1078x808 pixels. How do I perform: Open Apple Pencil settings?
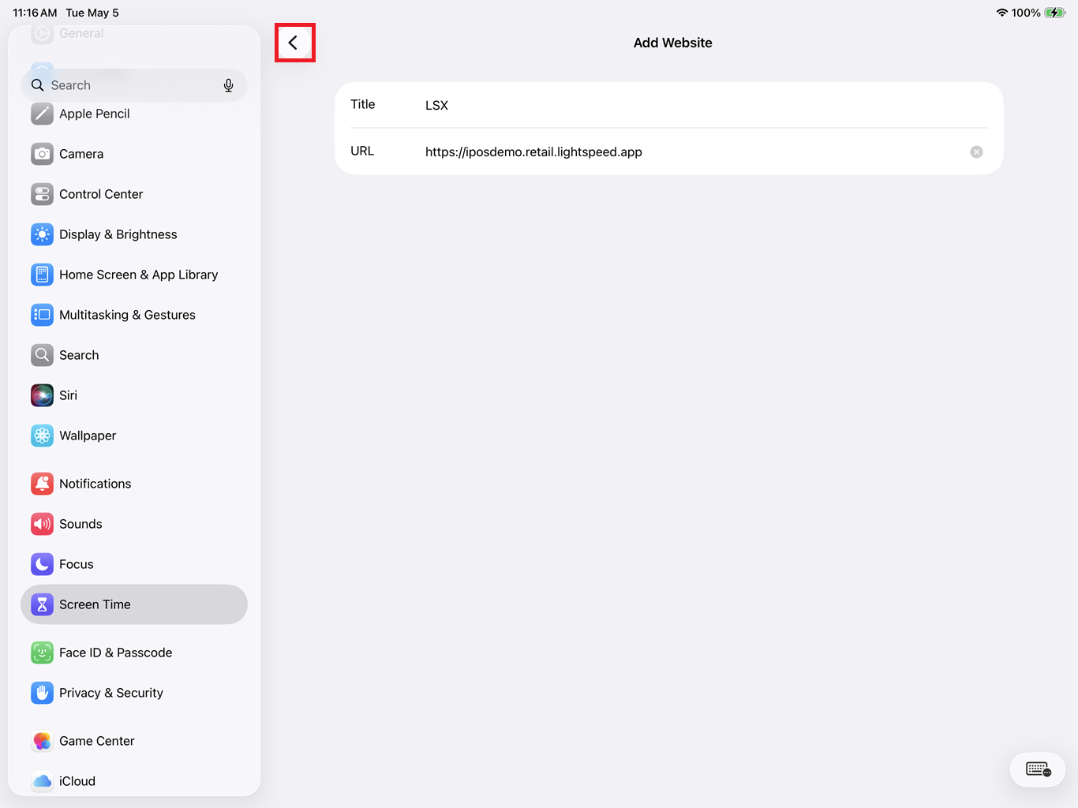134,114
